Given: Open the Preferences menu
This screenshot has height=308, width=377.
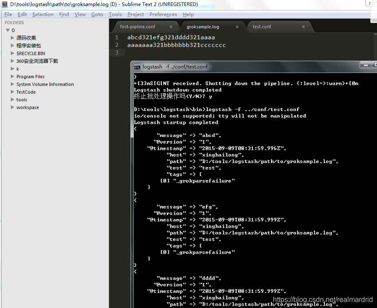Looking at the screenshot, I should (x=163, y=15).
